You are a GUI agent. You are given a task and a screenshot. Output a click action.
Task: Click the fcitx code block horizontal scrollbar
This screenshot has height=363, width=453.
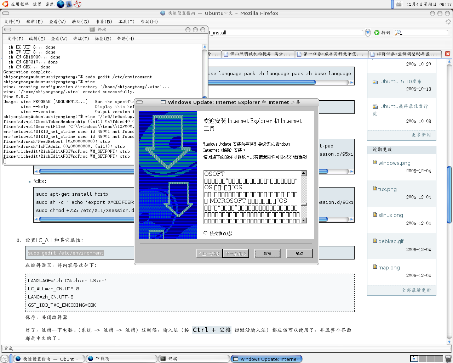click(x=194, y=219)
